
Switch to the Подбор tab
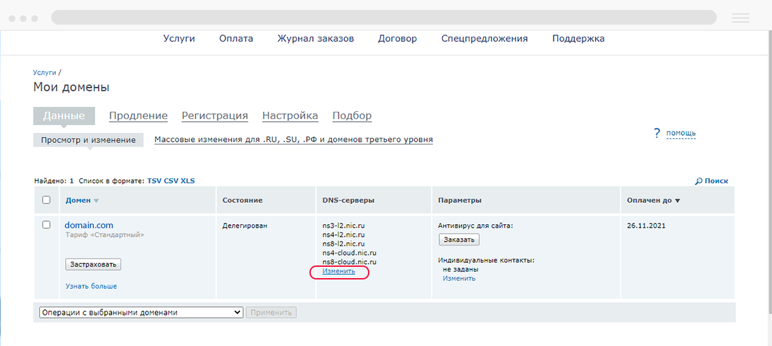(352, 116)
